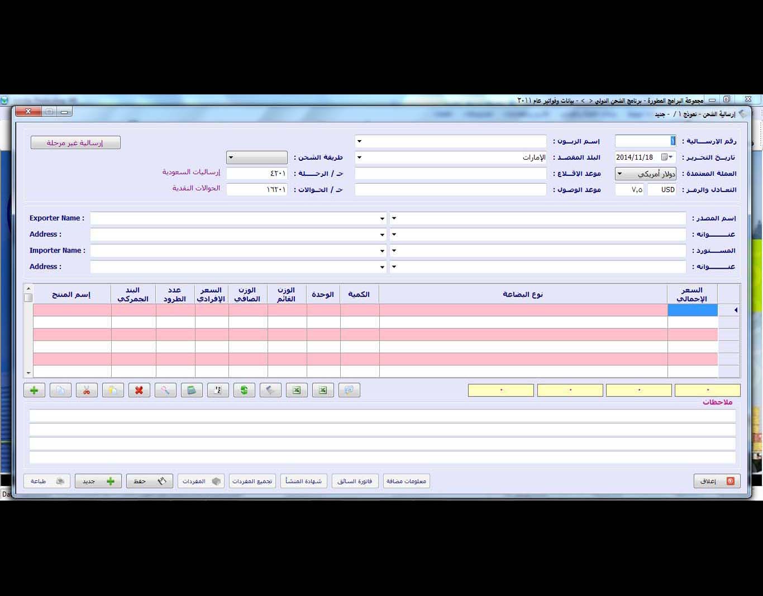
Task: Click the green plus add-row icon
Action: pos(34,390)
